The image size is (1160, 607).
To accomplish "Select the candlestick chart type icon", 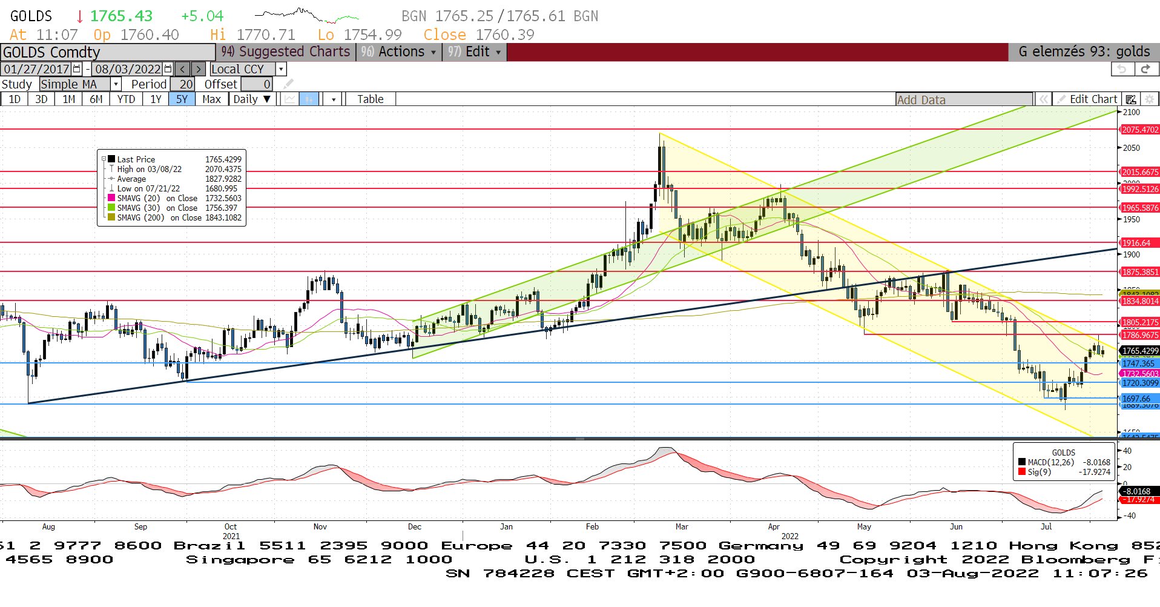I will [309, 99].
